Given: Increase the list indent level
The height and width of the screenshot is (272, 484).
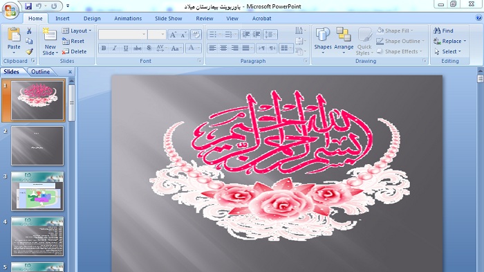Looking at the screenshot, I should coord(257,35).
